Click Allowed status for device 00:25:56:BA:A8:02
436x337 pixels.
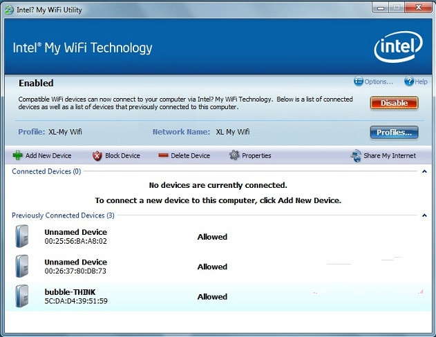coord(212,237)
